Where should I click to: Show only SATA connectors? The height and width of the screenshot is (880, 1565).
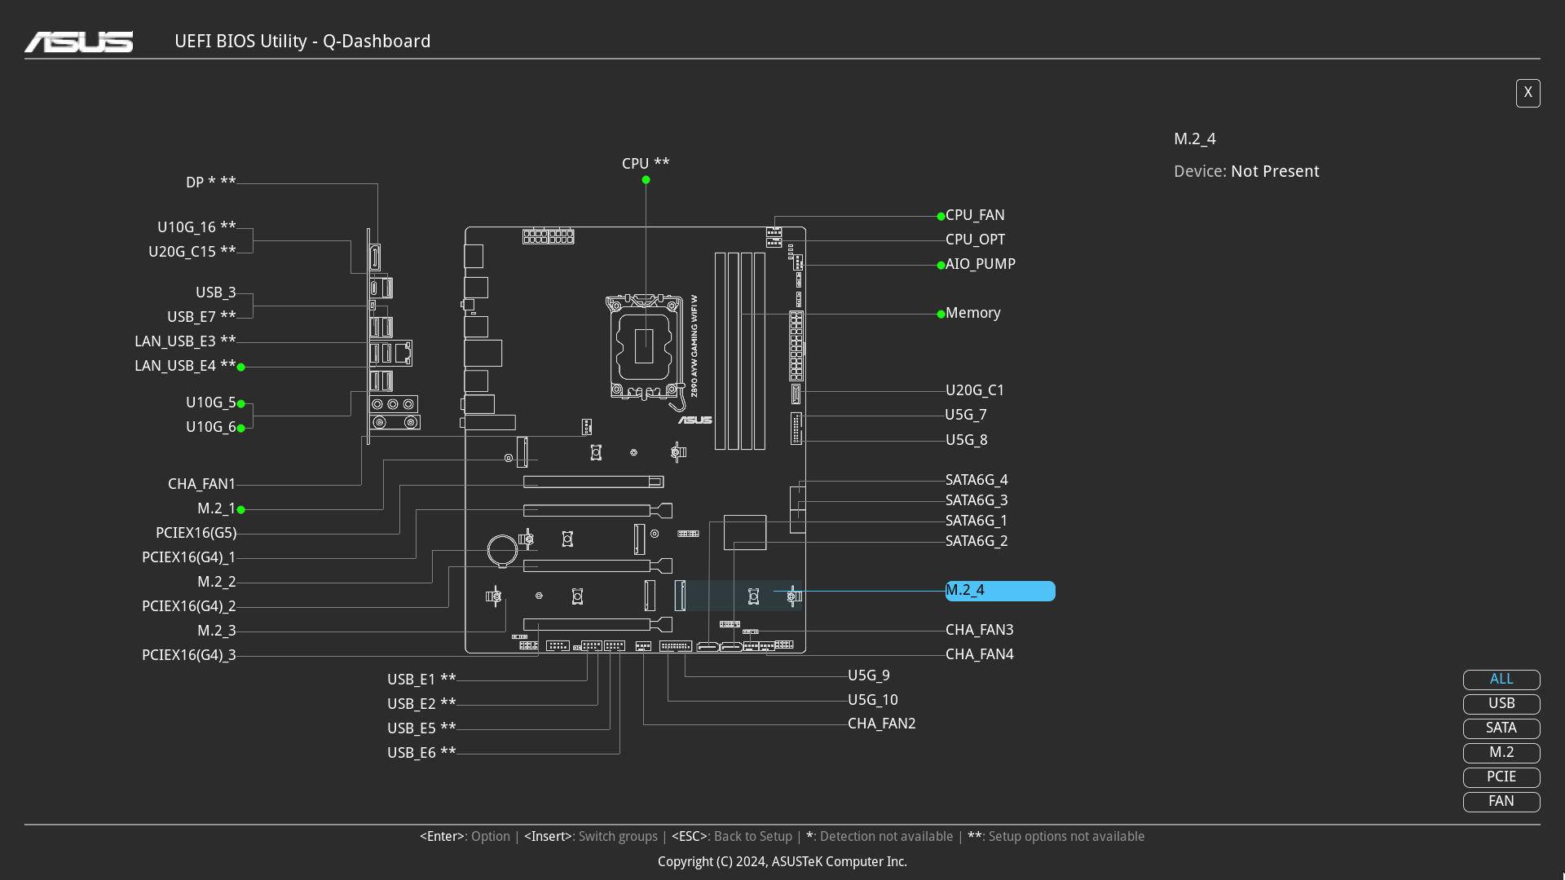(1501, 728)
